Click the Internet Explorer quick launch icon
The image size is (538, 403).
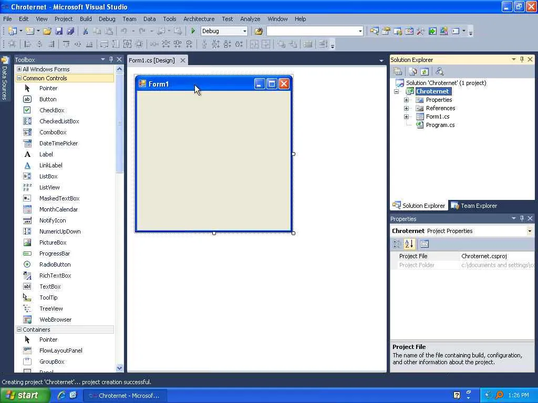[61, 395]
